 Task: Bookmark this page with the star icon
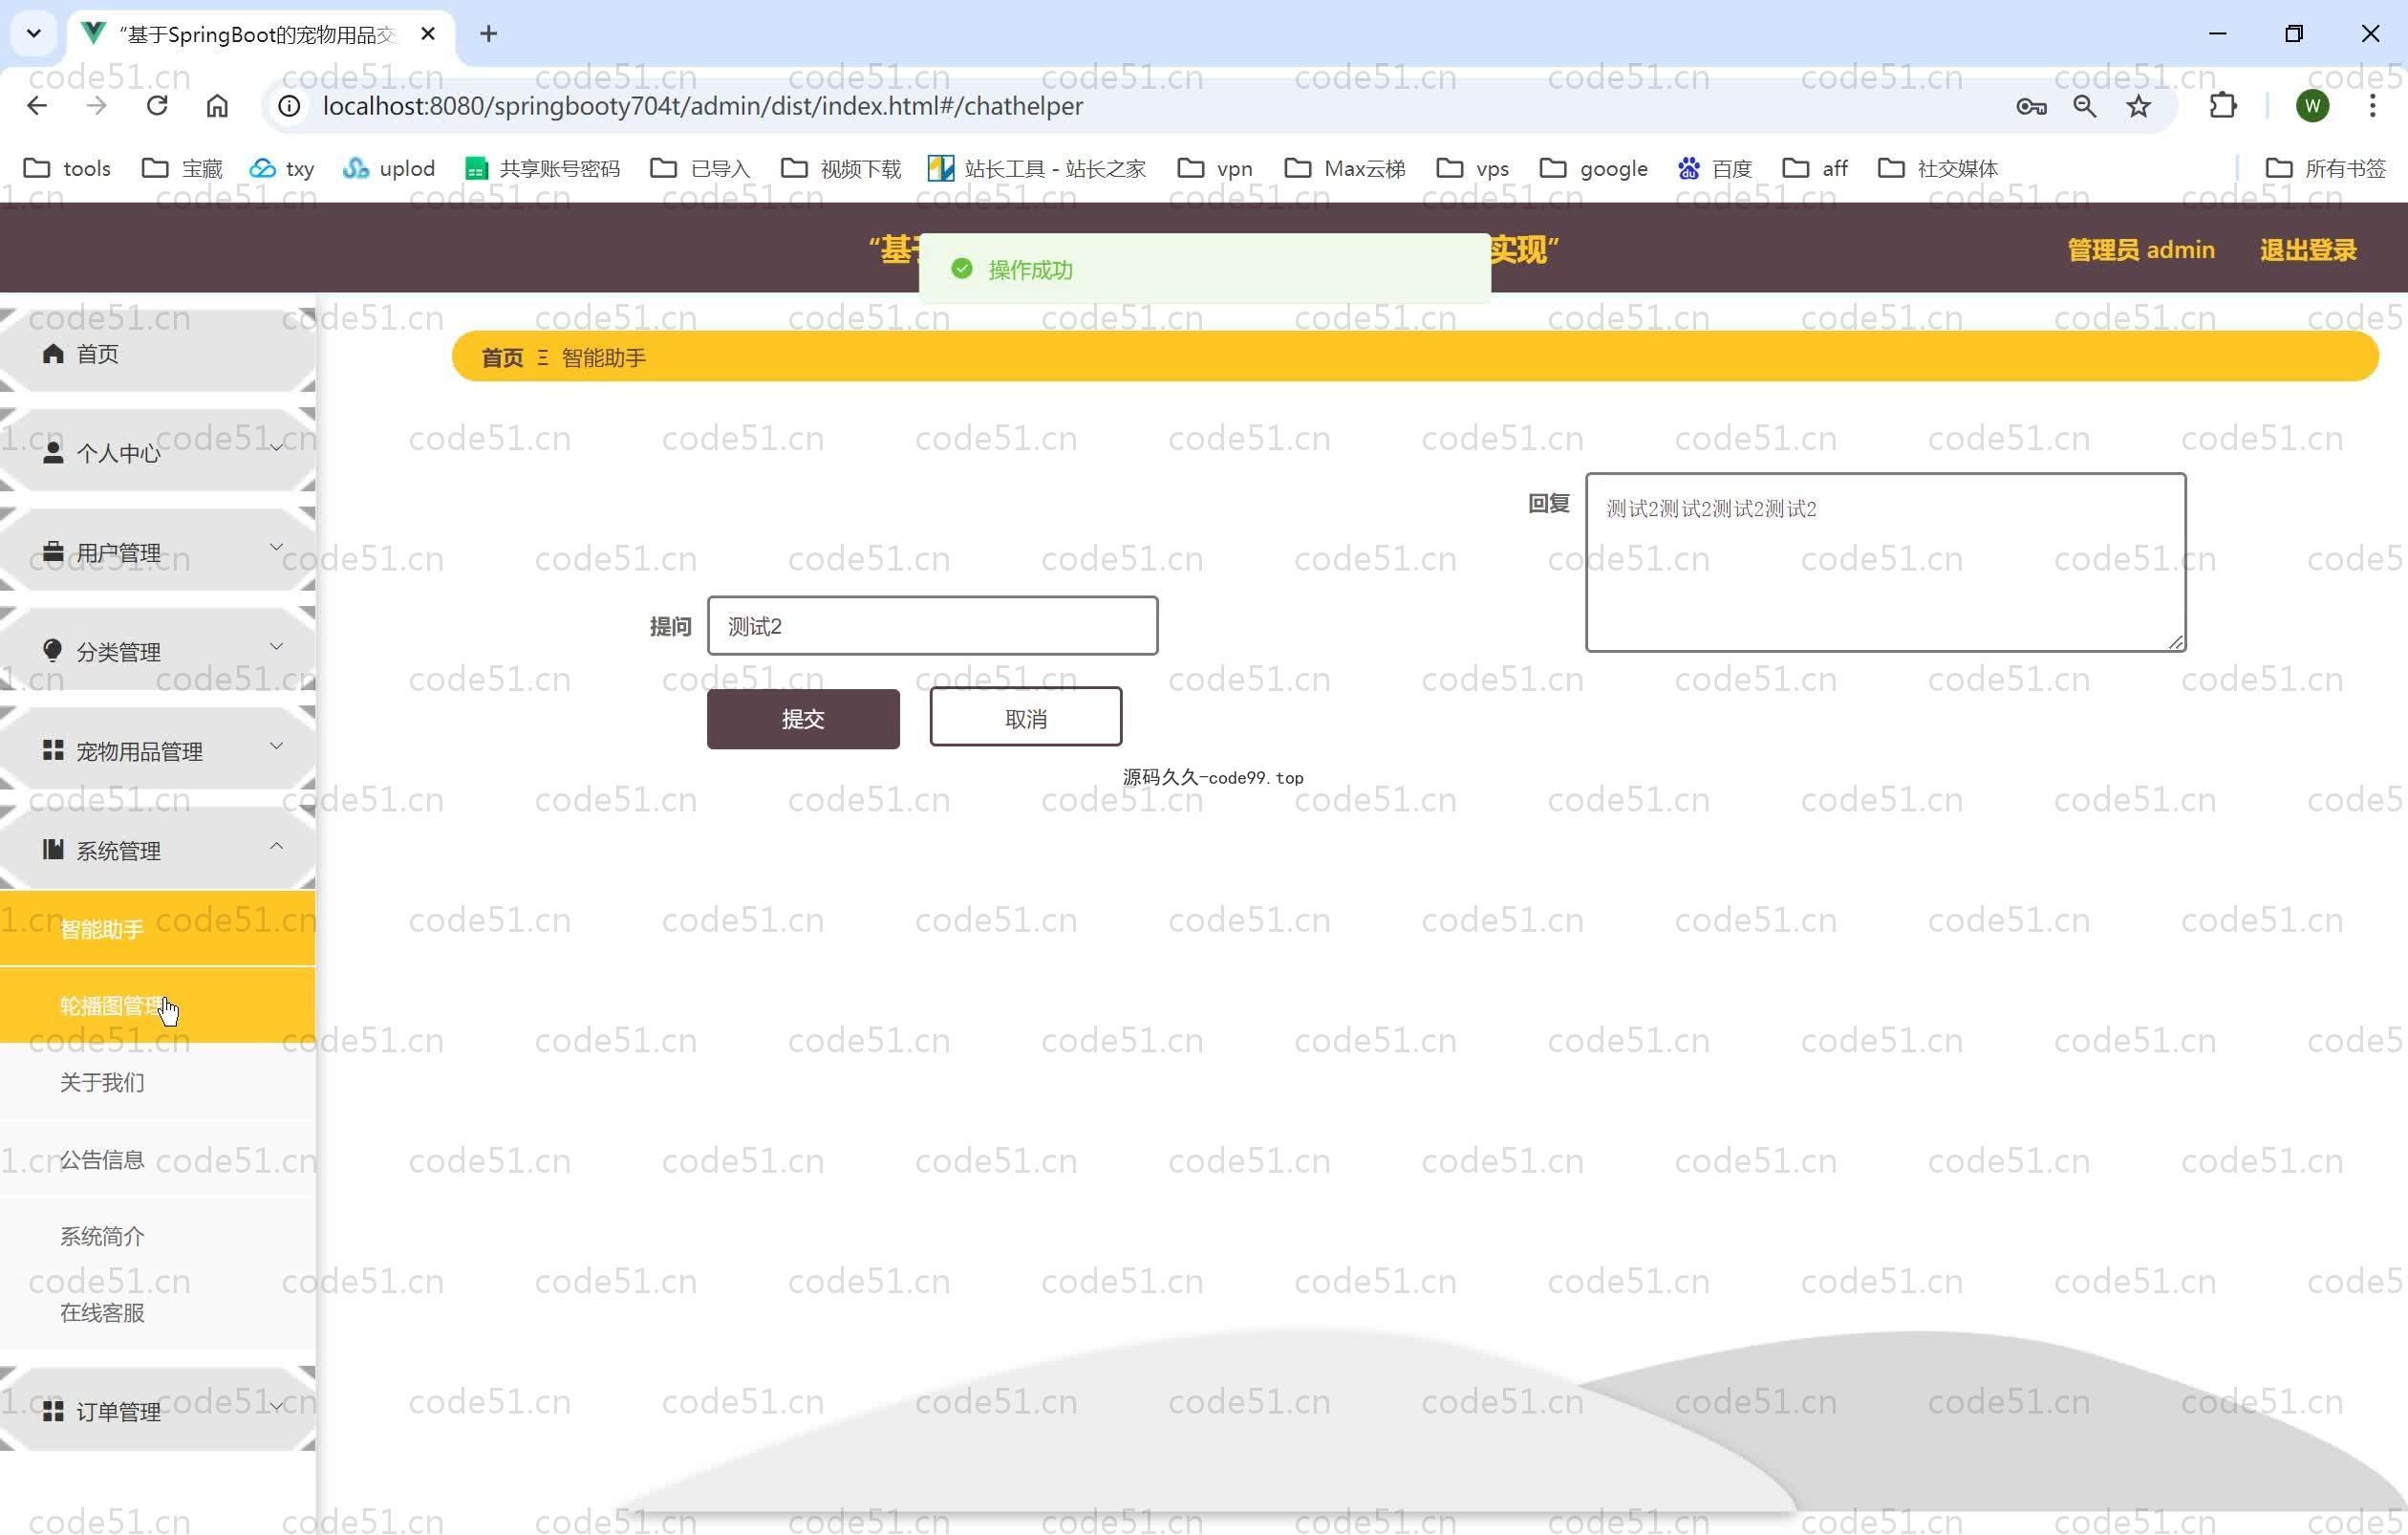tap(2138, 106)
